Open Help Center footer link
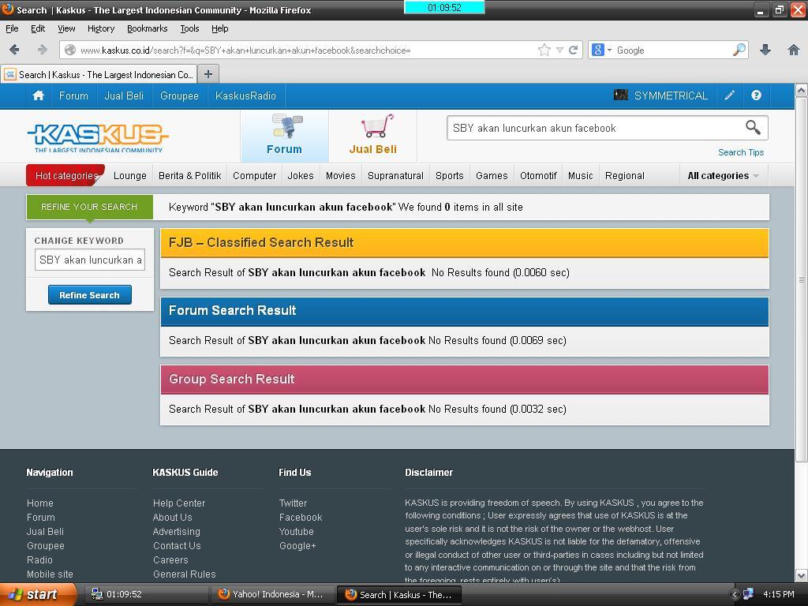The width and height of the screenshot is (808, 606). [179, 503]
